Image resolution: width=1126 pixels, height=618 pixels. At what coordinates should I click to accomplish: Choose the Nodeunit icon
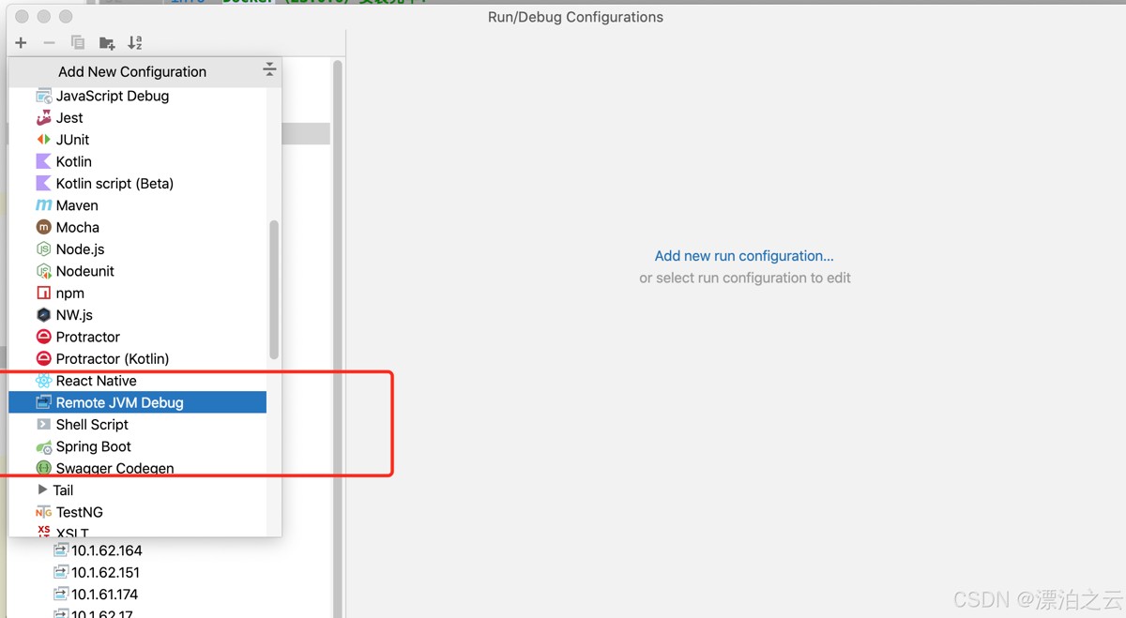tap(43, 271)
